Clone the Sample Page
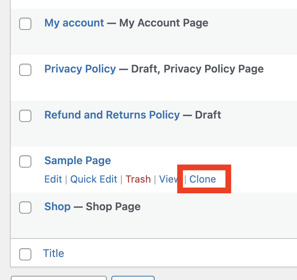The height and width of the screenshot is (280, 297). (203, 179)
